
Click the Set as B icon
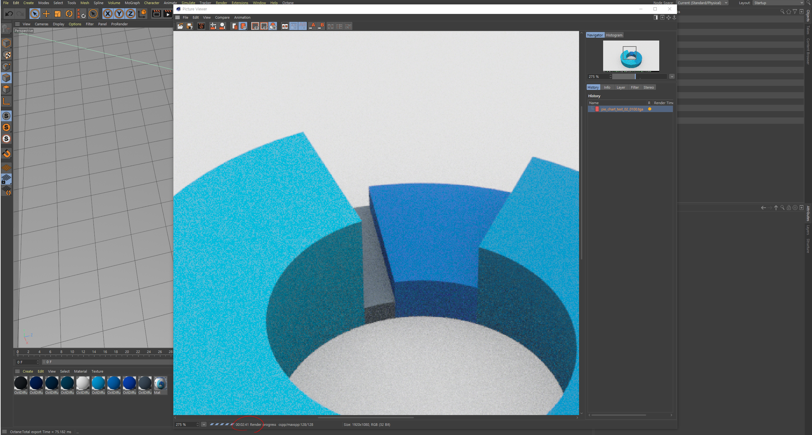tap(321, 26)
